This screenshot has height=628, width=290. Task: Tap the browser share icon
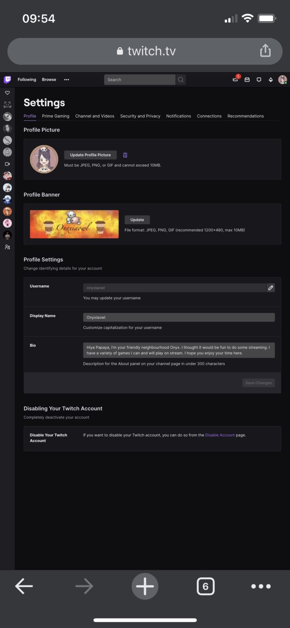point(265,51)
